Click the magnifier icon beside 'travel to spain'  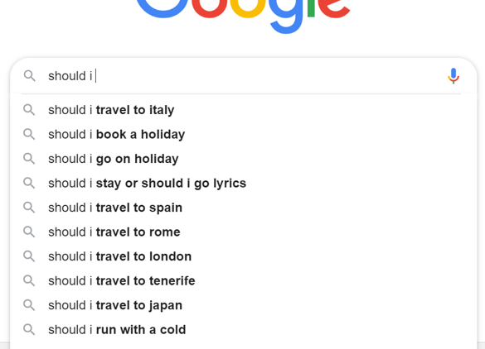(29, 208)
